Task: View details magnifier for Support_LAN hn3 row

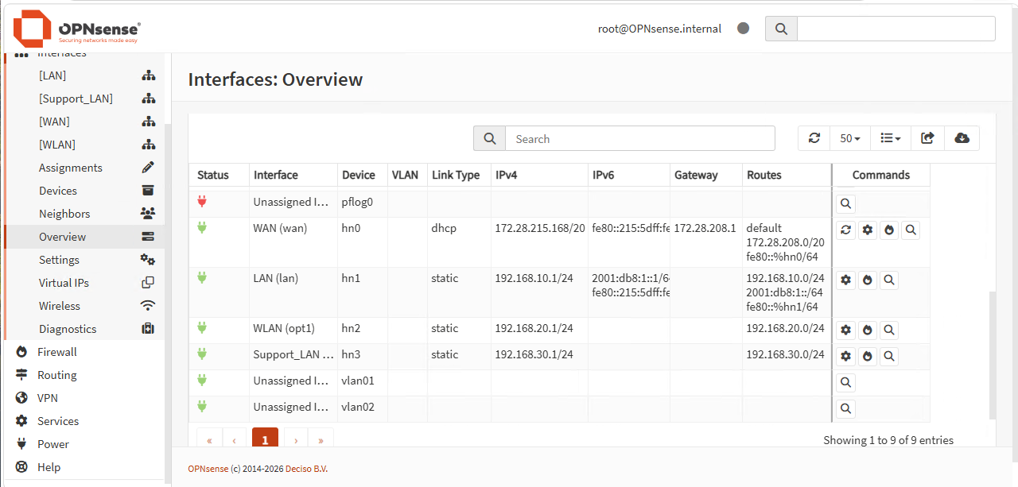Action: click(889, 356)
